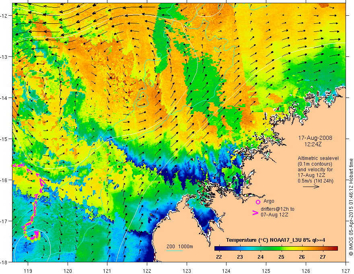Click the text '0.5m/s (1kt 24h)'
The image size is (354, 274).
(x=315, y=181)
